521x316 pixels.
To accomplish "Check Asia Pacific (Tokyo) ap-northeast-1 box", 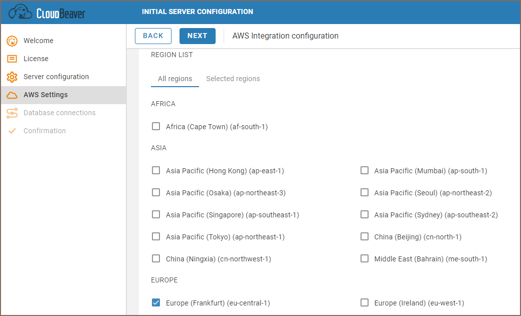I will click(x=156, y=236).
